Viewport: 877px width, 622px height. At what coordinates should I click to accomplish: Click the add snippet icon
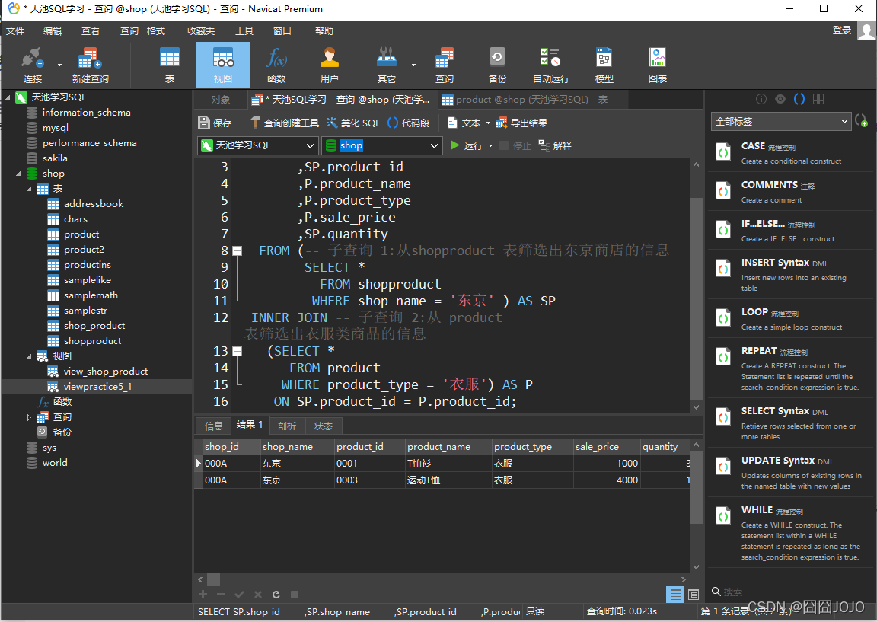(862, 121)
